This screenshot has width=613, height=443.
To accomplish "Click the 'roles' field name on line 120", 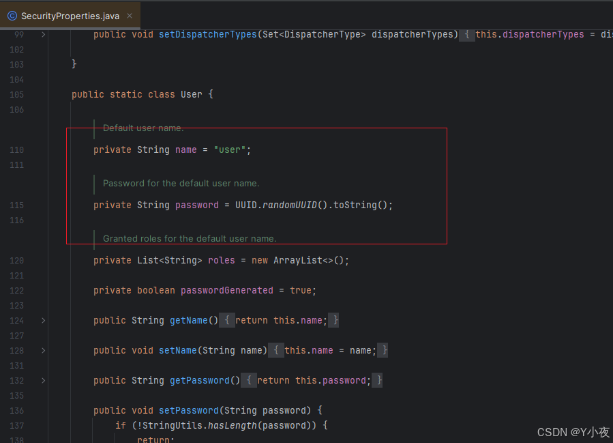I will (222, 260).
